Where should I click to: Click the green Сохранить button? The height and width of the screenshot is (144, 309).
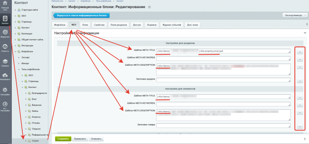pyautogui.click(x=63, y=139)
